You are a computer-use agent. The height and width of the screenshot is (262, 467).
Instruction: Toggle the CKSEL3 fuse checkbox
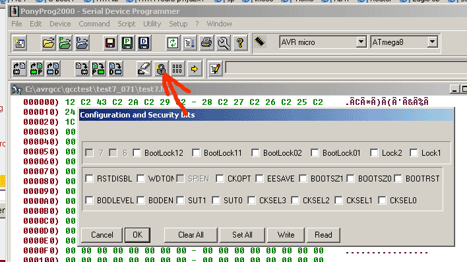[x=251, y=201]
